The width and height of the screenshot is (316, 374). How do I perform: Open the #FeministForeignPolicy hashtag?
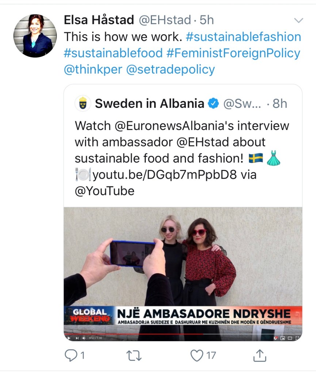[233, 53]
